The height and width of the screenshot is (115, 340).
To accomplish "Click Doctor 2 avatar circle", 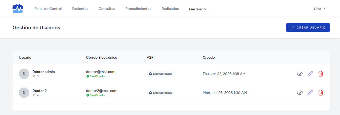I will [x=24, y=93].
